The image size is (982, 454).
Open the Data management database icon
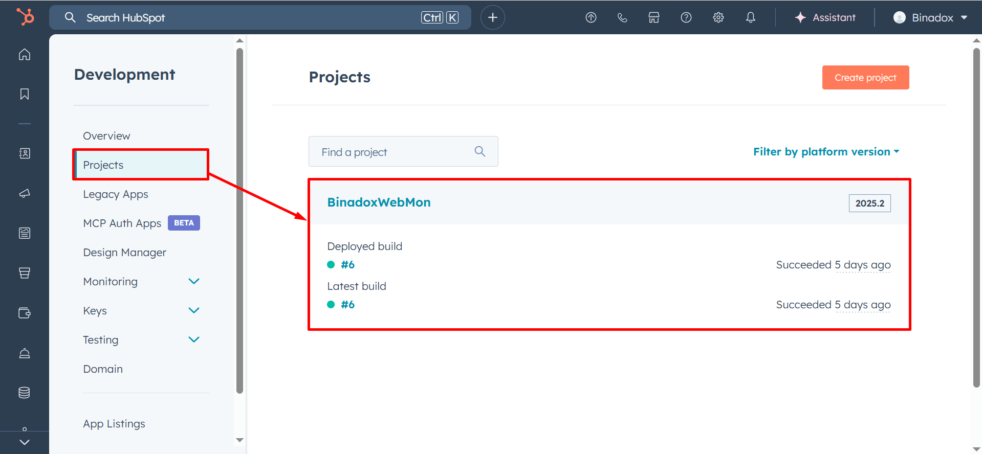(x=25, y=393)
